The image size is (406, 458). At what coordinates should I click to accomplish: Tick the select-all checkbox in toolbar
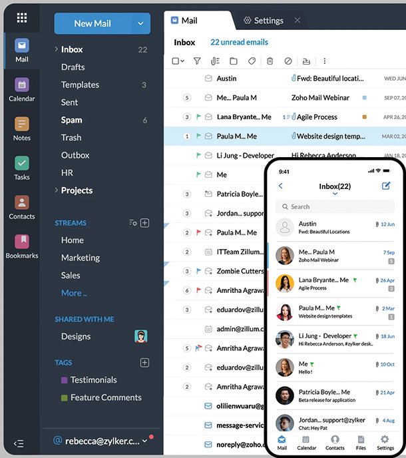(176, 61)
